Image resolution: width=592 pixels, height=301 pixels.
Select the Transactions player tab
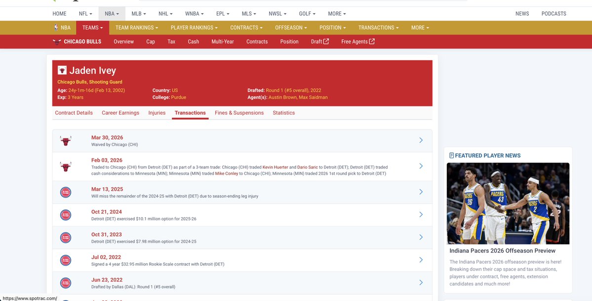(190, 113)
